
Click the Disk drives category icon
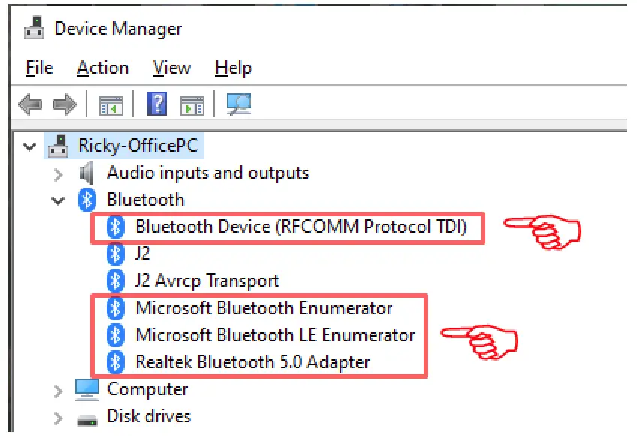pos(87,417)
